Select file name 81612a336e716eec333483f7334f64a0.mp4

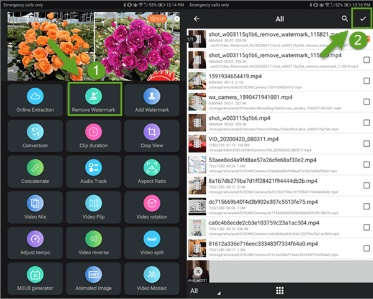pos(263,244)
